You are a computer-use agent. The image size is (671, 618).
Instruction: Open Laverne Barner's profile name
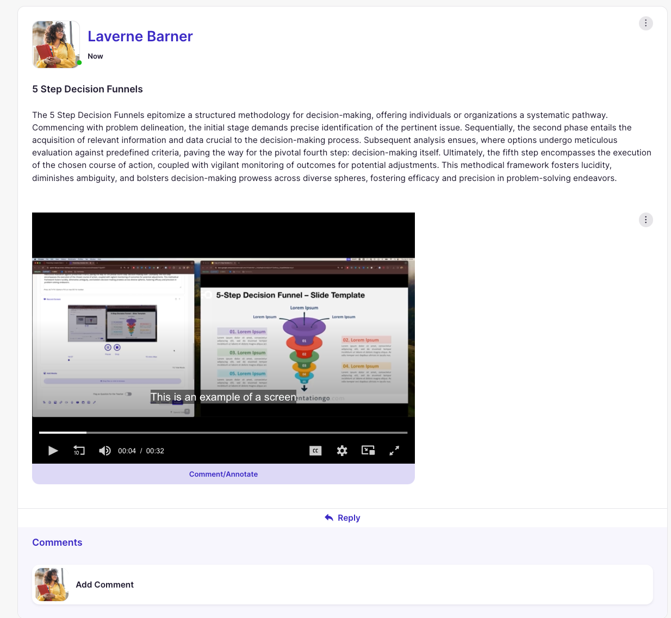(x=140, y=36)
